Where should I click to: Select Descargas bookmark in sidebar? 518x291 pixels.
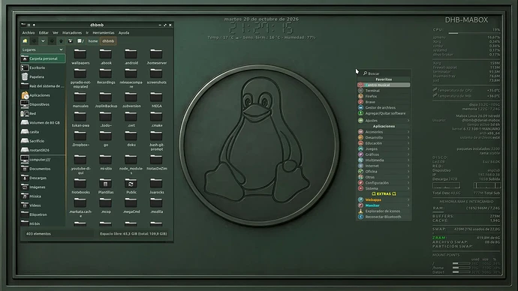coord(43,178)
